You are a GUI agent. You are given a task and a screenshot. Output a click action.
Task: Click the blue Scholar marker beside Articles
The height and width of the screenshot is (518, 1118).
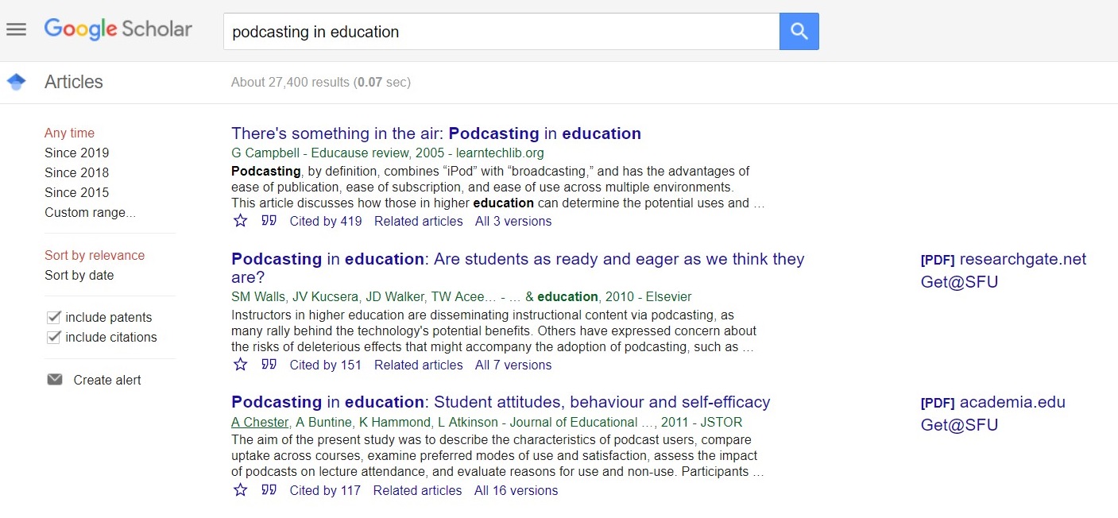coord(16,81)
